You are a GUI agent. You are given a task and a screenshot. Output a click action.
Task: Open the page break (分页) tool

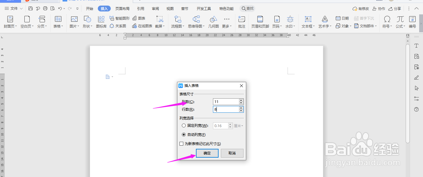[x=42, y=22]
